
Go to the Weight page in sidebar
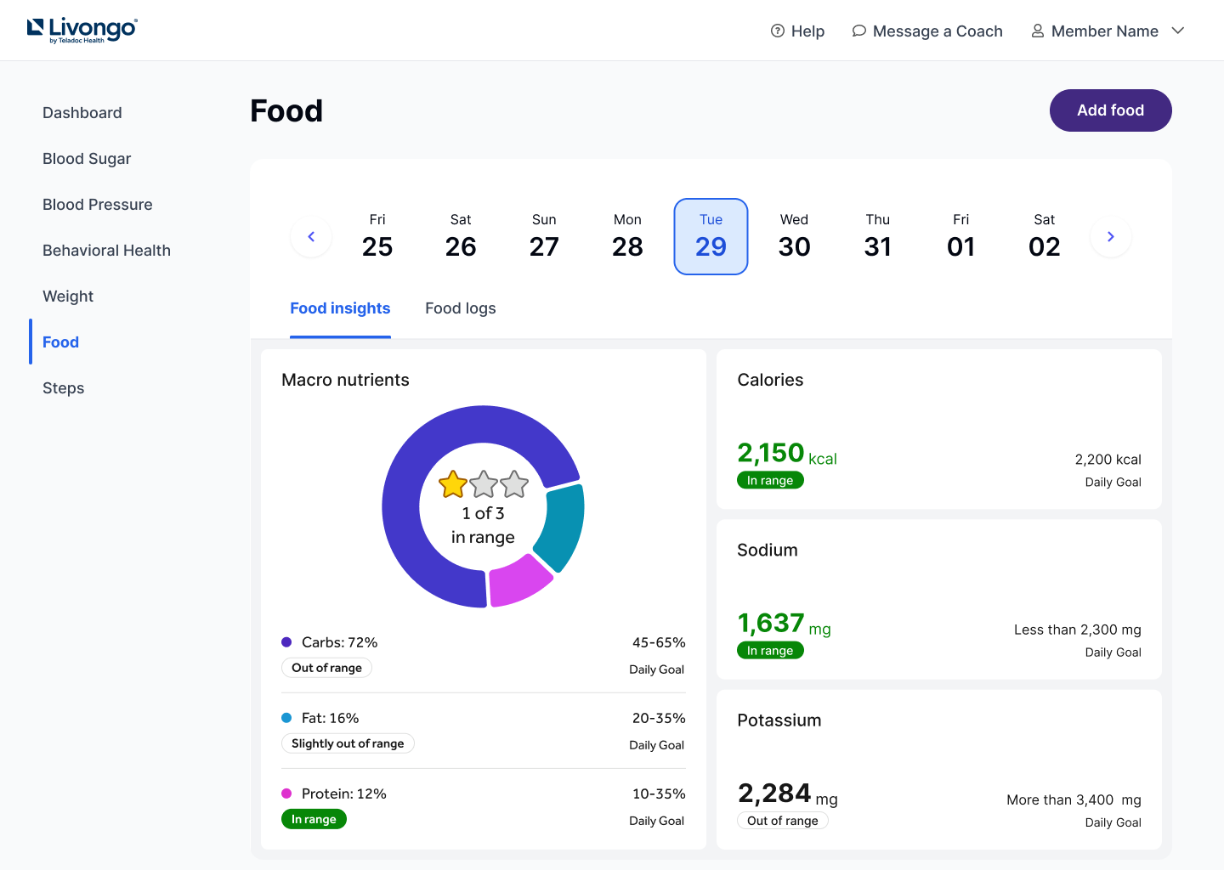(68, 296)
